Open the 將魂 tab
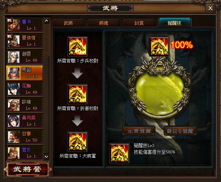This screenshot has height=182, width=221. (x=103, y=23)
